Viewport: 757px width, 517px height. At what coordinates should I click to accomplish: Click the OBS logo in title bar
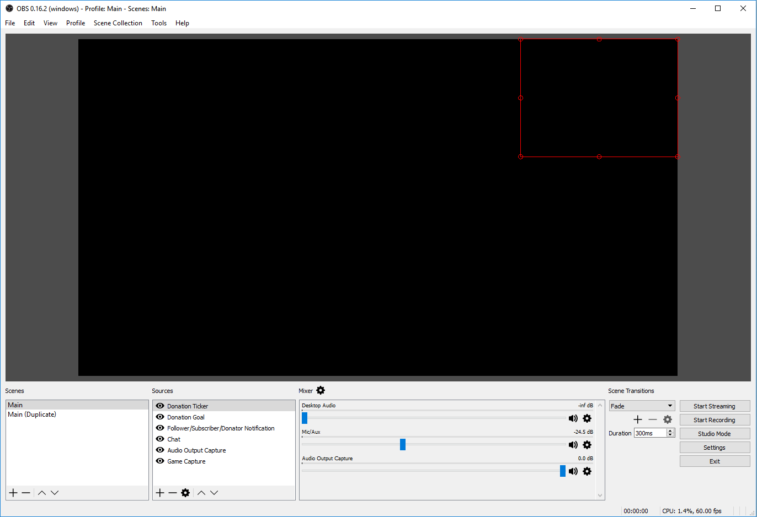click(x=9, y=8)
